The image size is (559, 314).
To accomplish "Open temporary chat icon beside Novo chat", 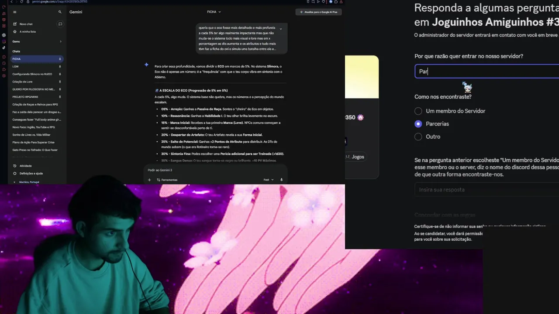I will coord(60,24).
